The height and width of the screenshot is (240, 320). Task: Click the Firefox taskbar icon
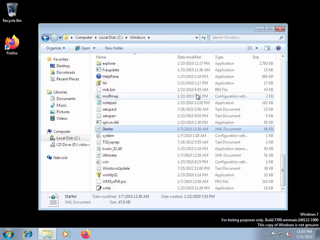point(86,234)
